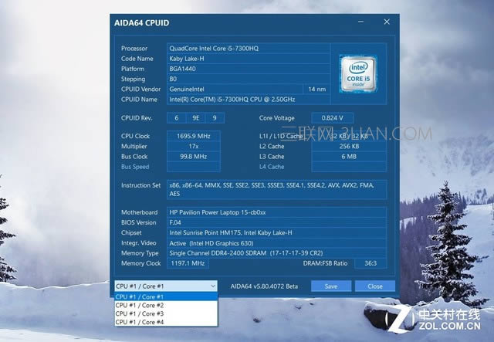Click the Close button
The image size is (494, 342).
click(x=375, y=286)
